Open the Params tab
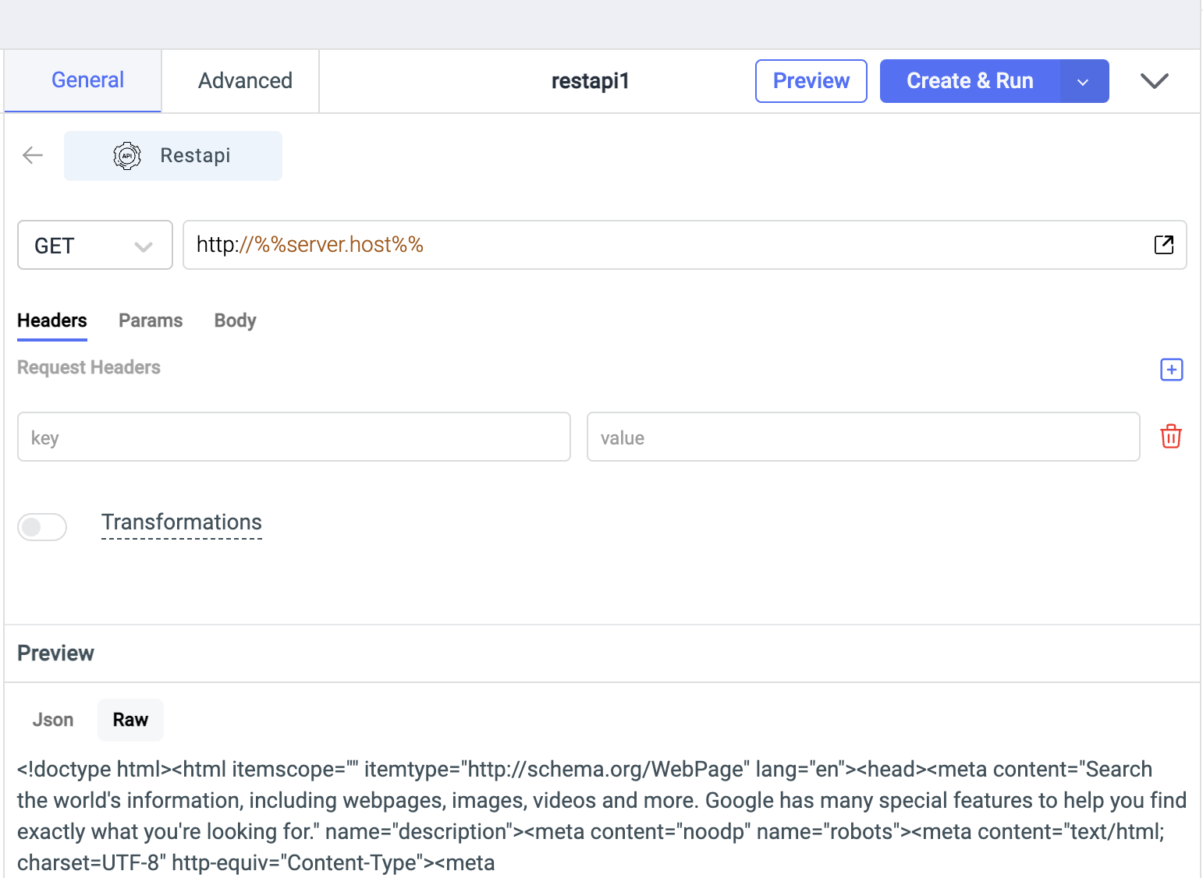 point(151,320)
